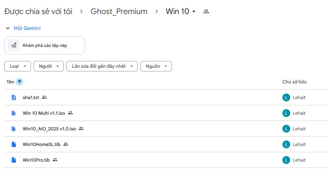
Task: Go to the Ghost_Premium breadcrumb folder
Action: [119, 11]
